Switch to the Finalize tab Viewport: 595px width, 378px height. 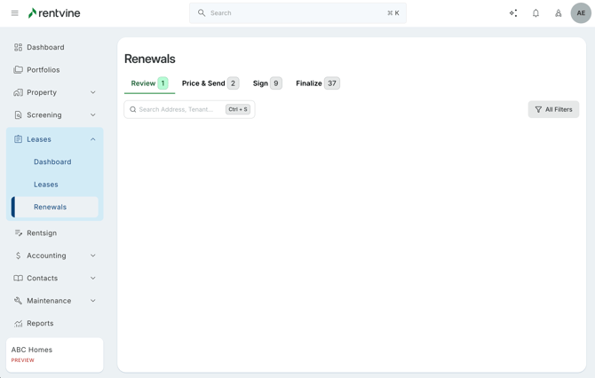click(317, 83)
